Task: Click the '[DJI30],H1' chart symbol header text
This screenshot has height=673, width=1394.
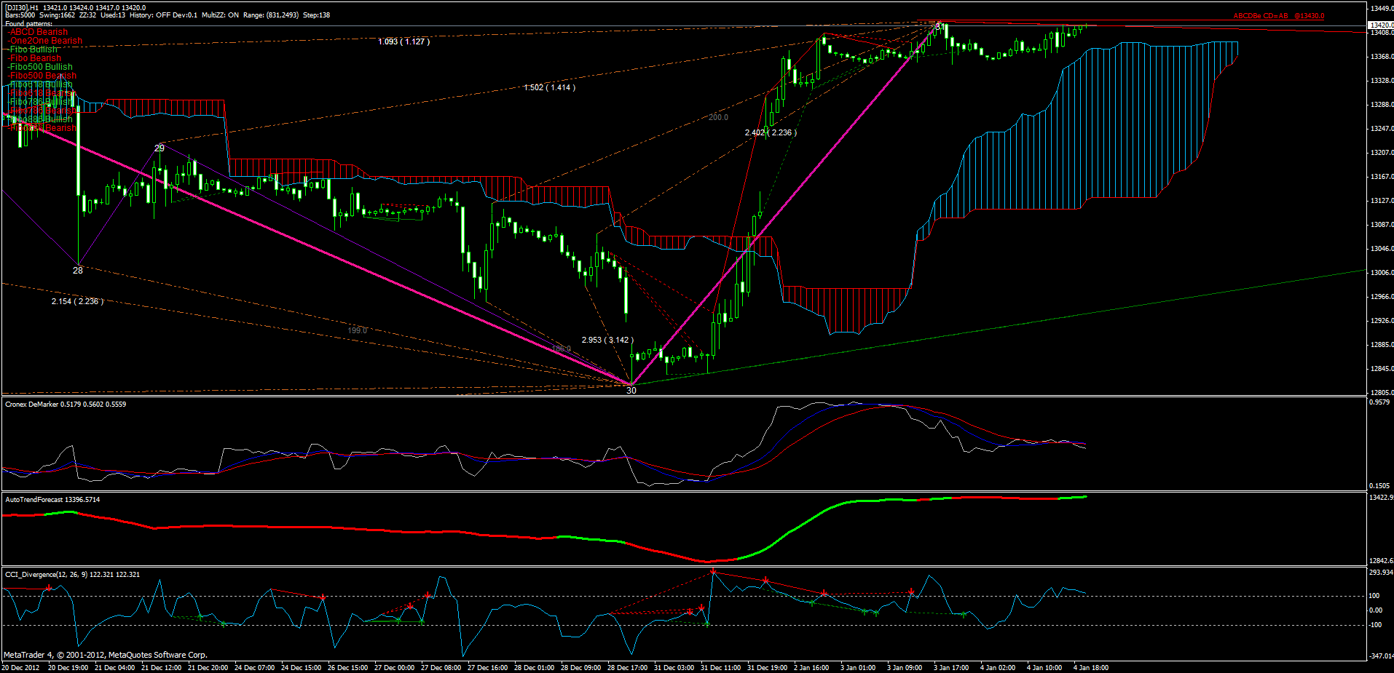Action: pos(22,8)
